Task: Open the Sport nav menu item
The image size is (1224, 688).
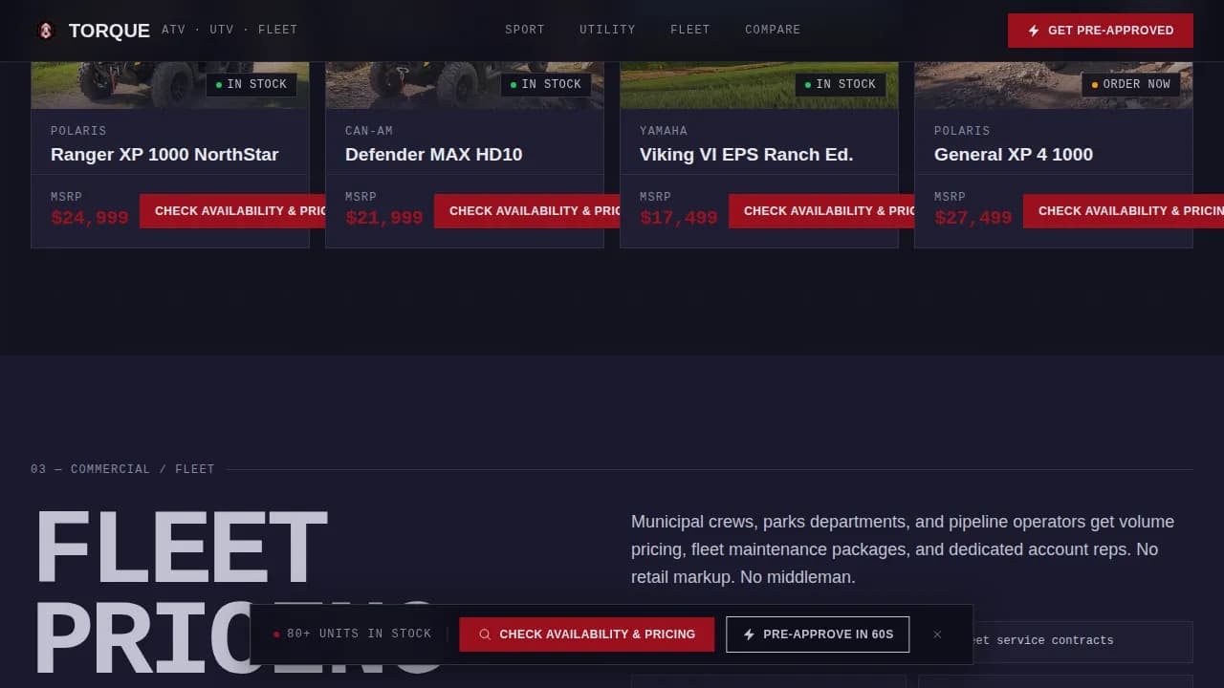Action: click(525, 30)
